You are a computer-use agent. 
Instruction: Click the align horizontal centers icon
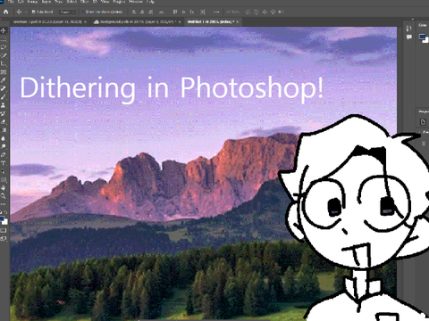[142, 12]
